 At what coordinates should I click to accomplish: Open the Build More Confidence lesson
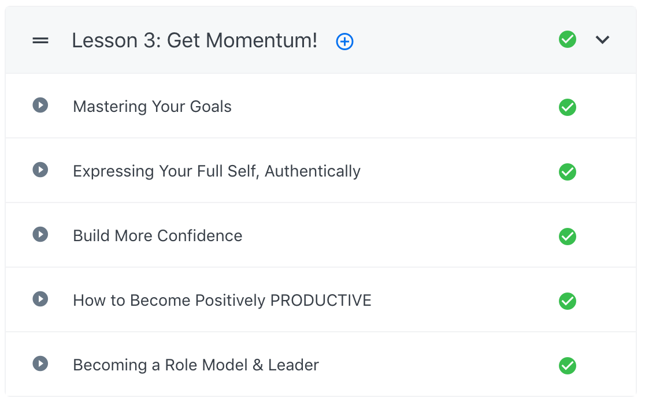tap(157, 236)
